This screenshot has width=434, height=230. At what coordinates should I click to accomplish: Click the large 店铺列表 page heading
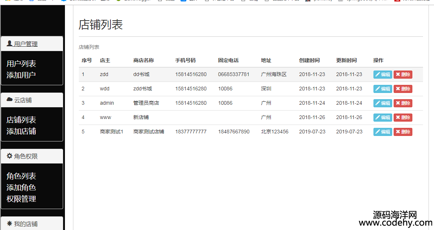tap(101, 24)
